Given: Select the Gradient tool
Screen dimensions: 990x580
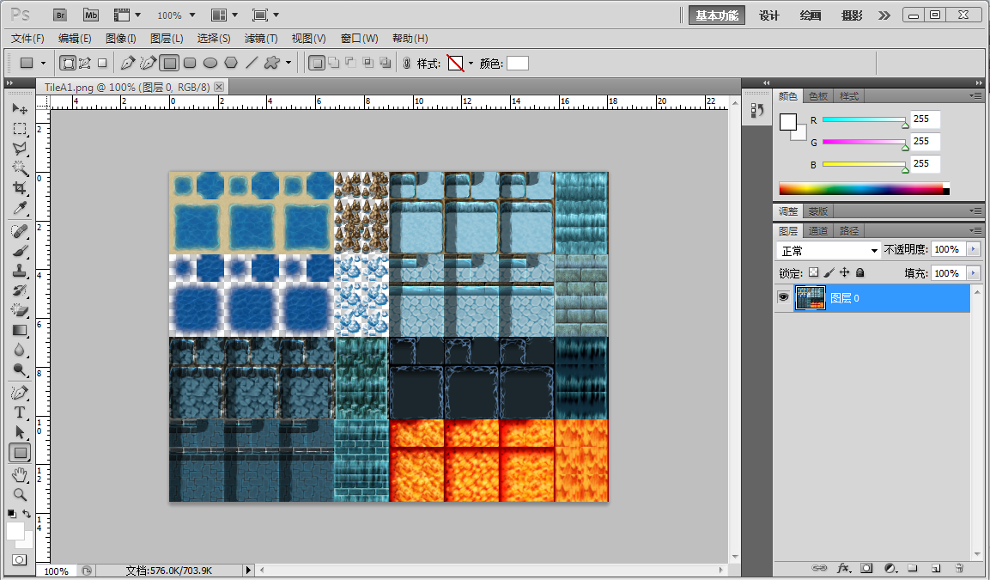Looking at the screenshot, I should (20, 330).
